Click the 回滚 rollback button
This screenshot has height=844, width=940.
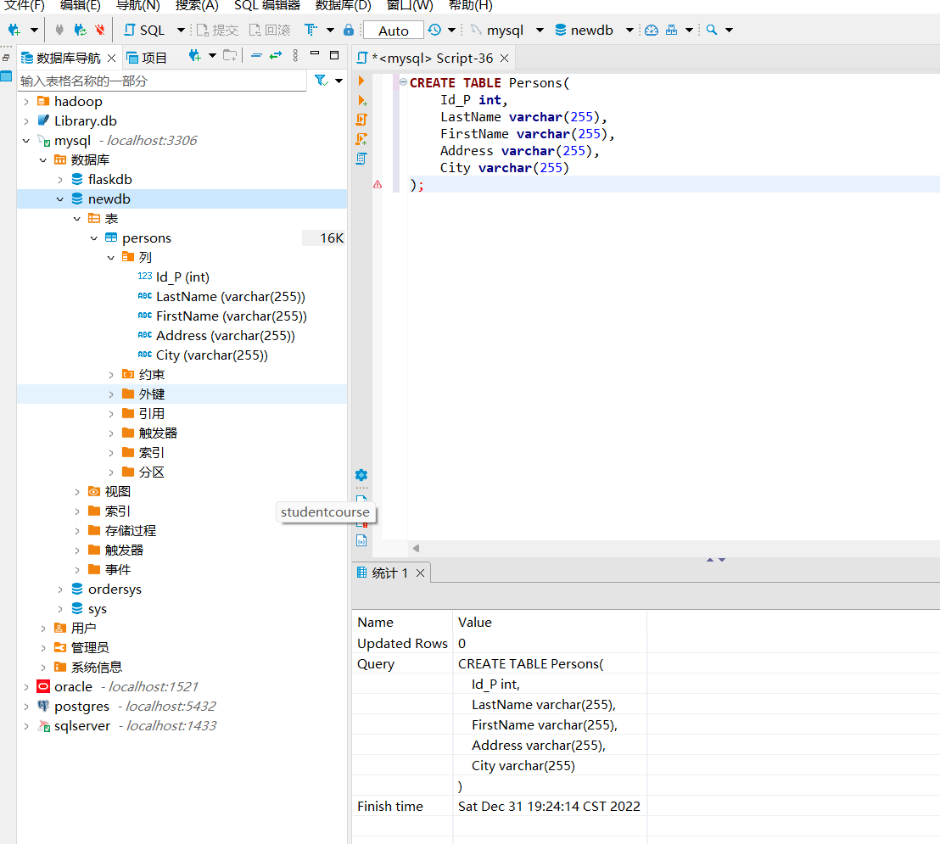(x=270, y=30)
